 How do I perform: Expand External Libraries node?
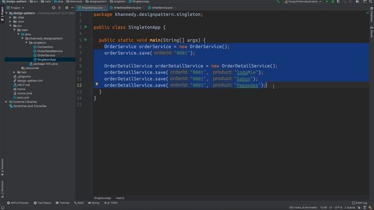pyautogui.click(x=6, y=102)
